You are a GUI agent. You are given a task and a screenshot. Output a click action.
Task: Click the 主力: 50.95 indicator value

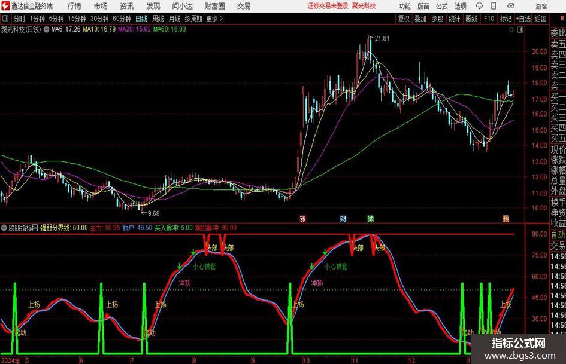(x=105, y=228)
